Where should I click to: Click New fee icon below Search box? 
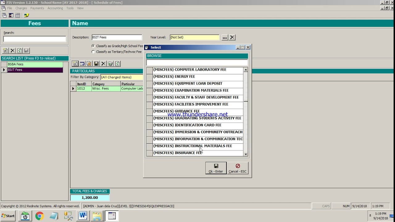pyautogui.click(x=6, y=51)
